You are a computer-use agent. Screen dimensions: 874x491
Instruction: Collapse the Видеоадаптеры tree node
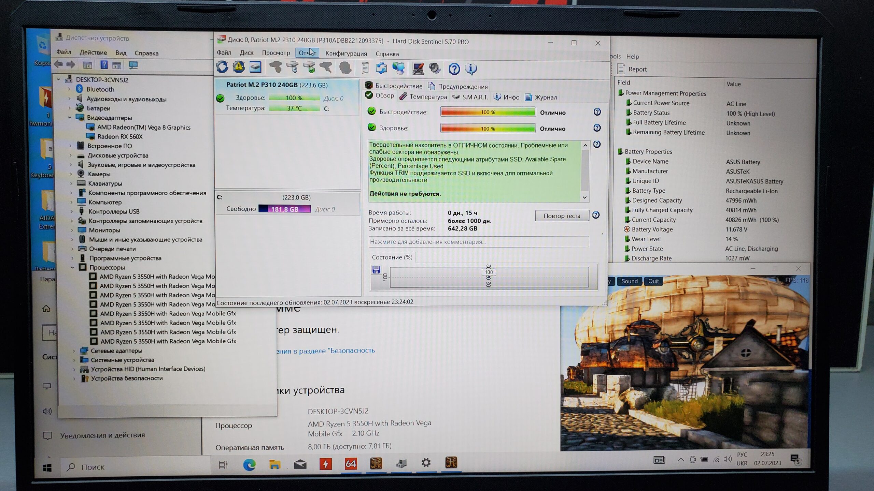coord(70,118)
